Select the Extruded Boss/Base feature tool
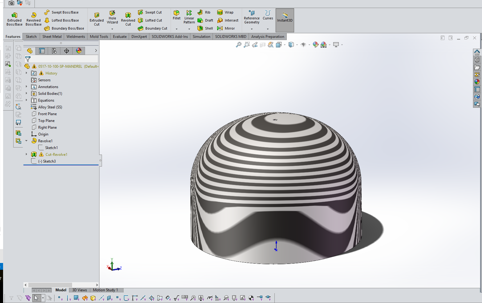Screen dimensions: 482x303 coord(14,18)
